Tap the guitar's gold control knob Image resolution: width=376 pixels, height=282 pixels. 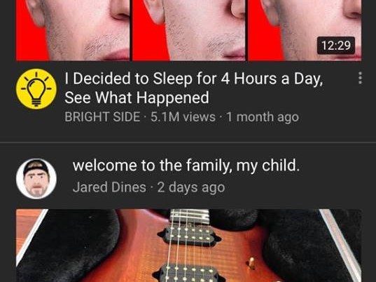point(251,262)
